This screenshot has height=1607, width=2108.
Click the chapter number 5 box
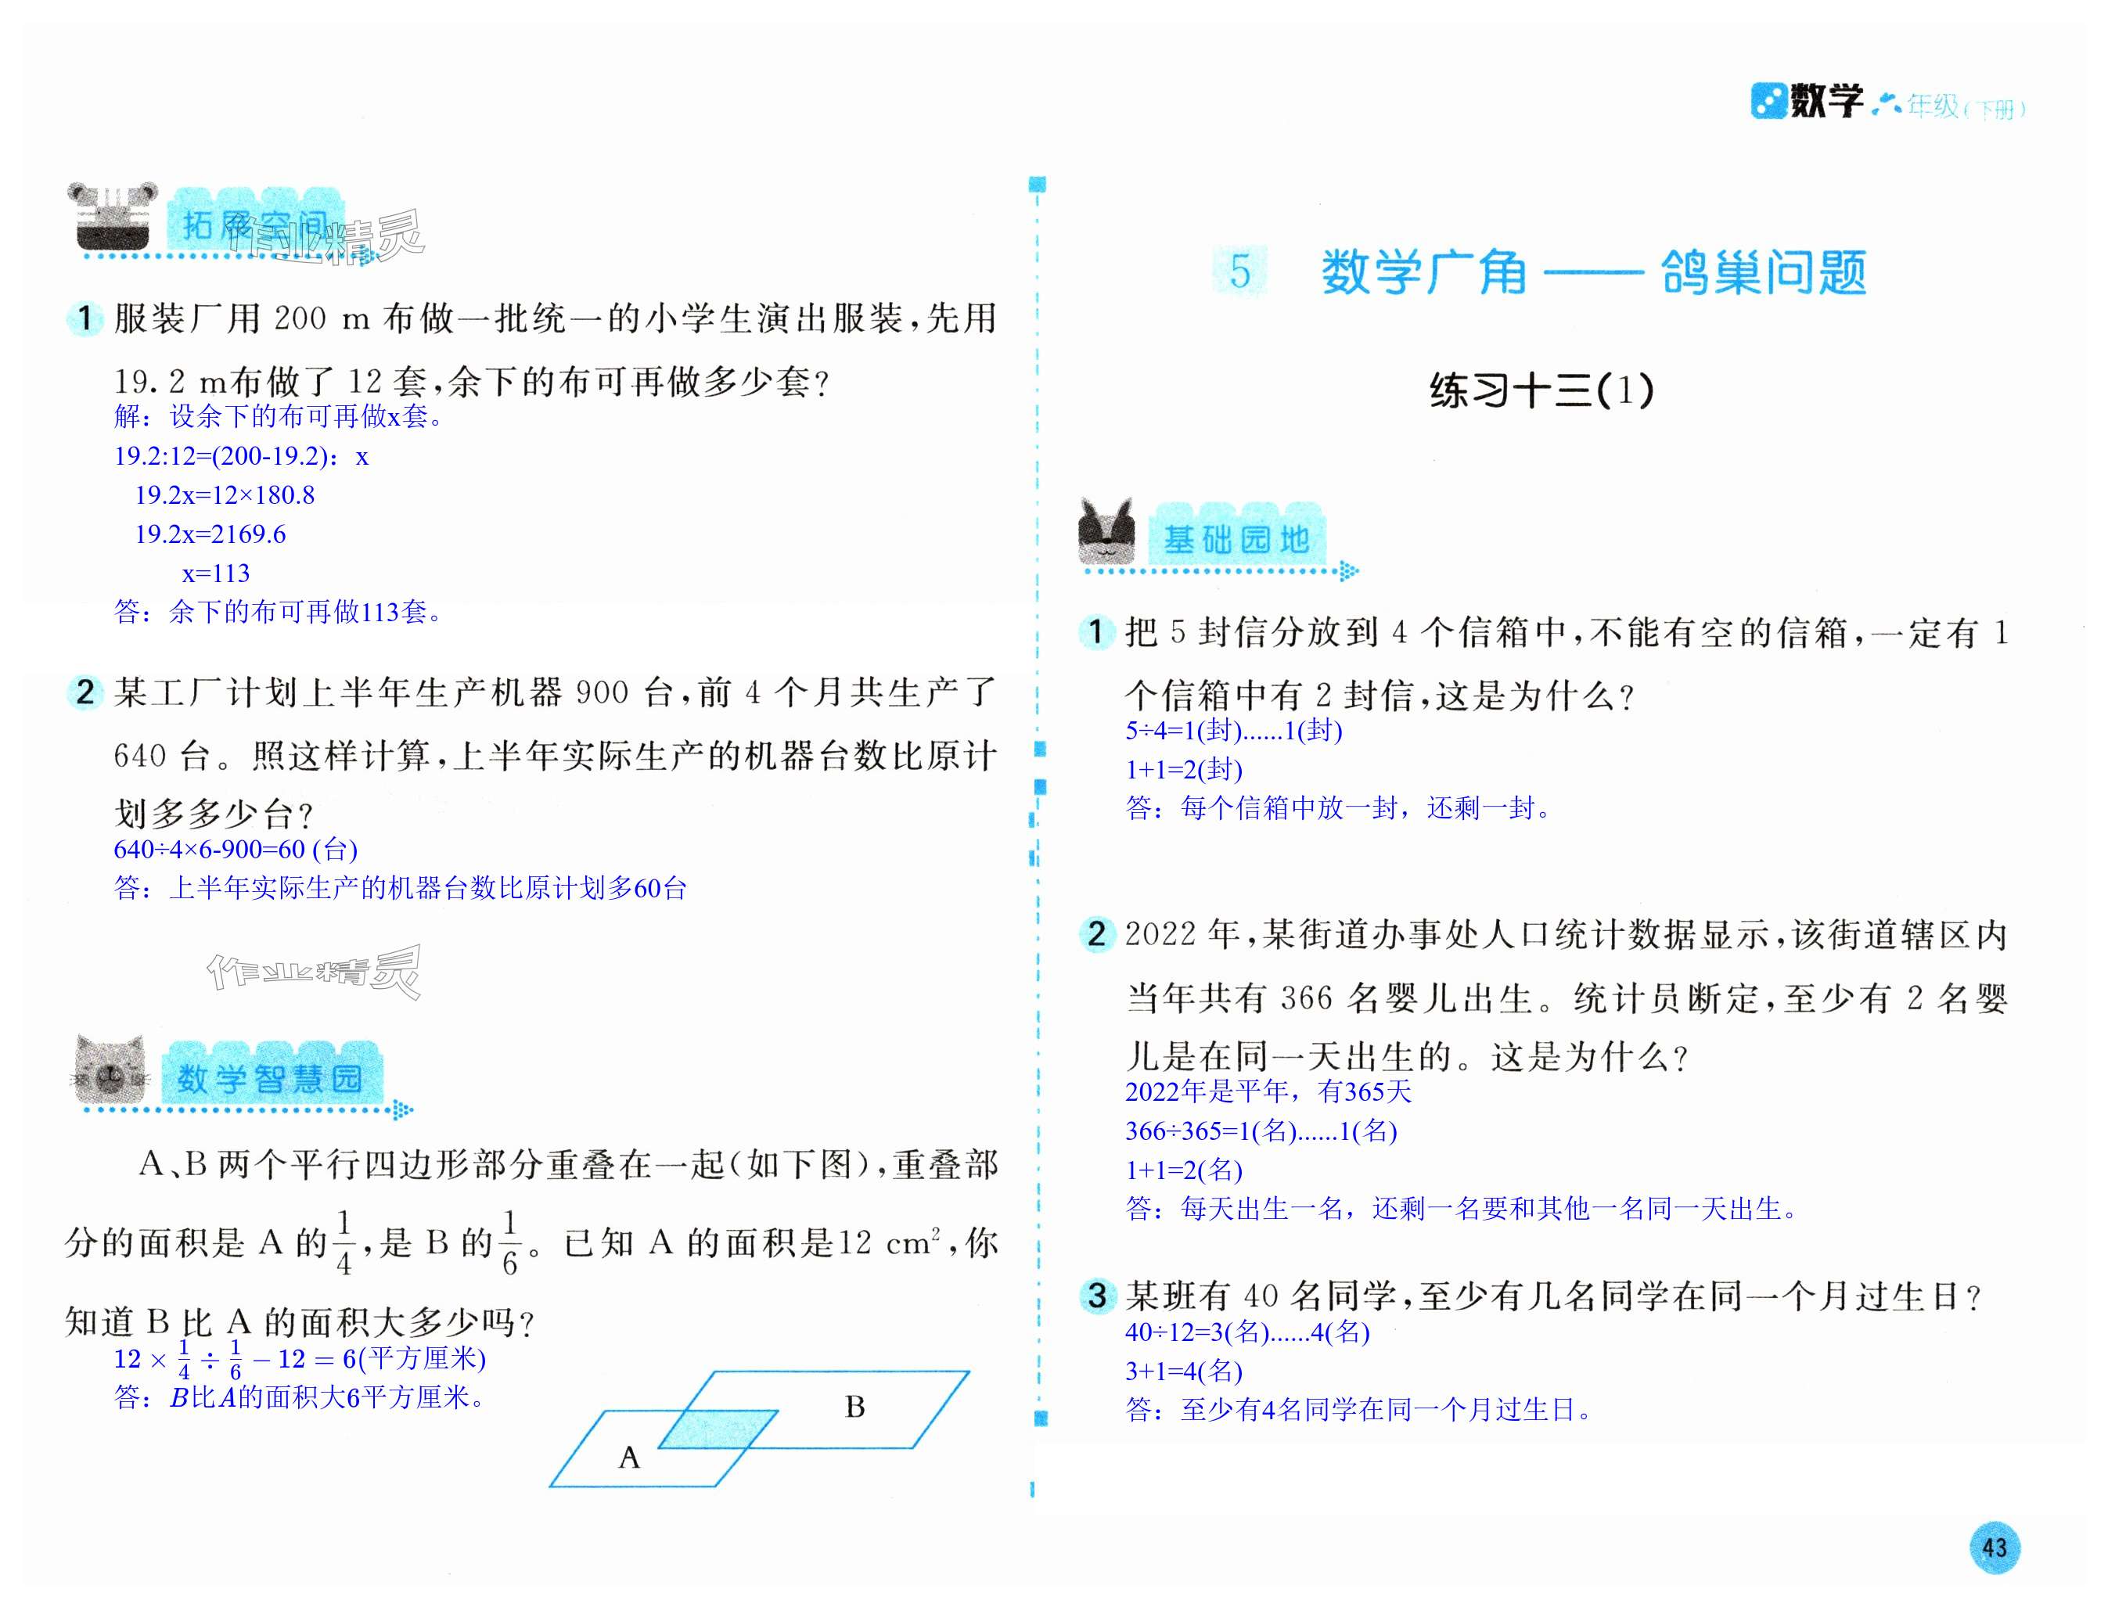point(1239,271)
